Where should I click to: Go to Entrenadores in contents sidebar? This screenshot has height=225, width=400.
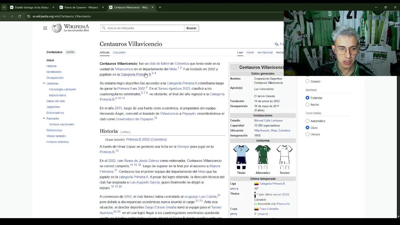(55, 113)
